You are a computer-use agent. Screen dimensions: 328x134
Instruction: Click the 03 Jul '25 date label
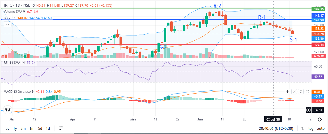point(274,119)
